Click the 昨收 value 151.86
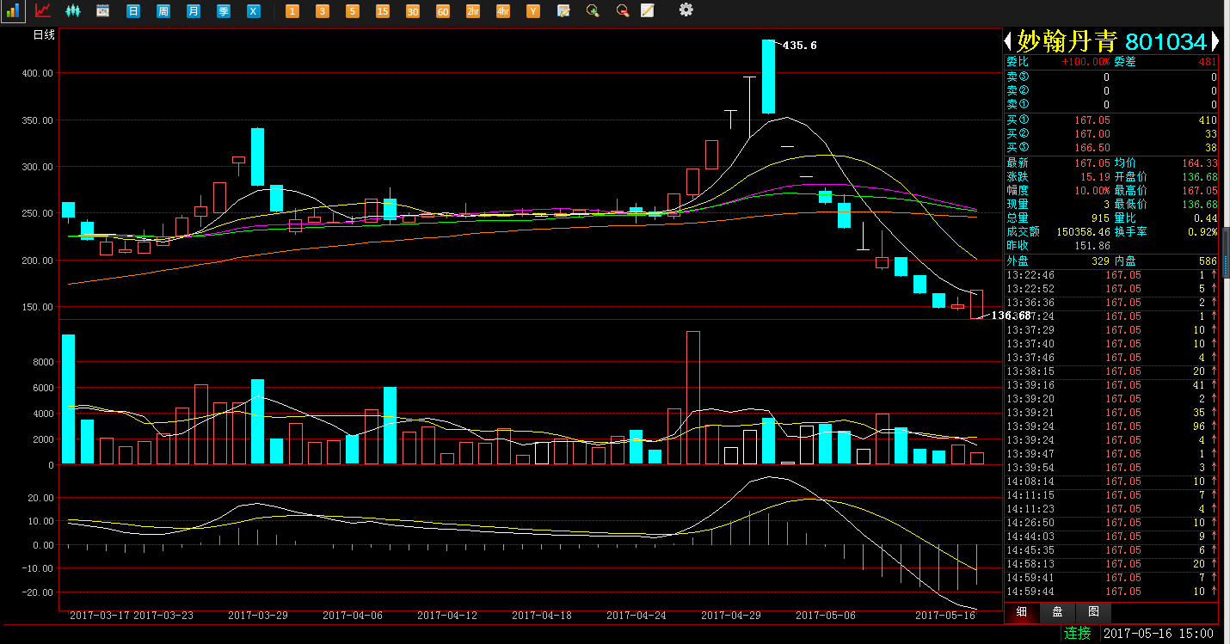1230x644 pixels. click(x=1092, y=245)
